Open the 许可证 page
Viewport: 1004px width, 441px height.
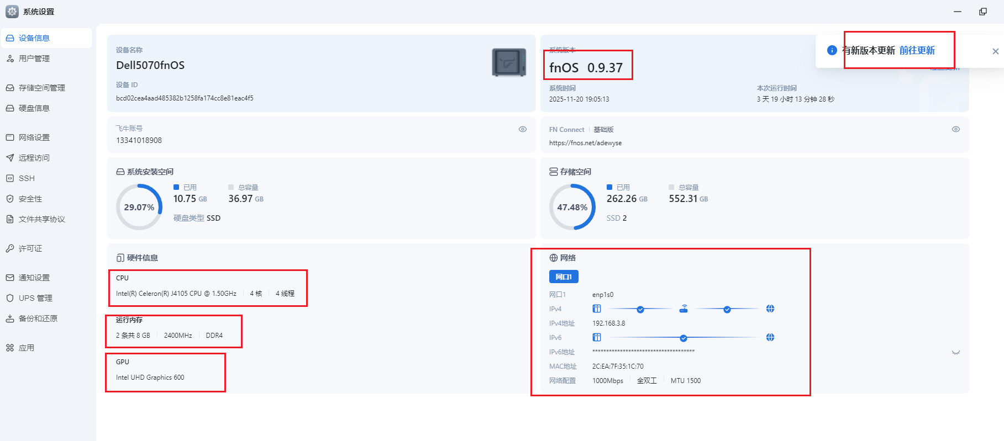click(46, 248)
